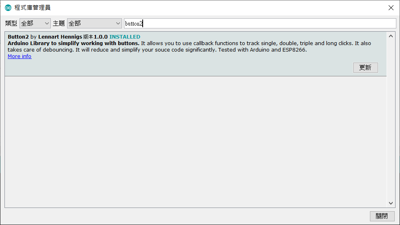The image size is (400, 225).
Task: Click the 更新 update button for Button2
Action: [365, 67]
